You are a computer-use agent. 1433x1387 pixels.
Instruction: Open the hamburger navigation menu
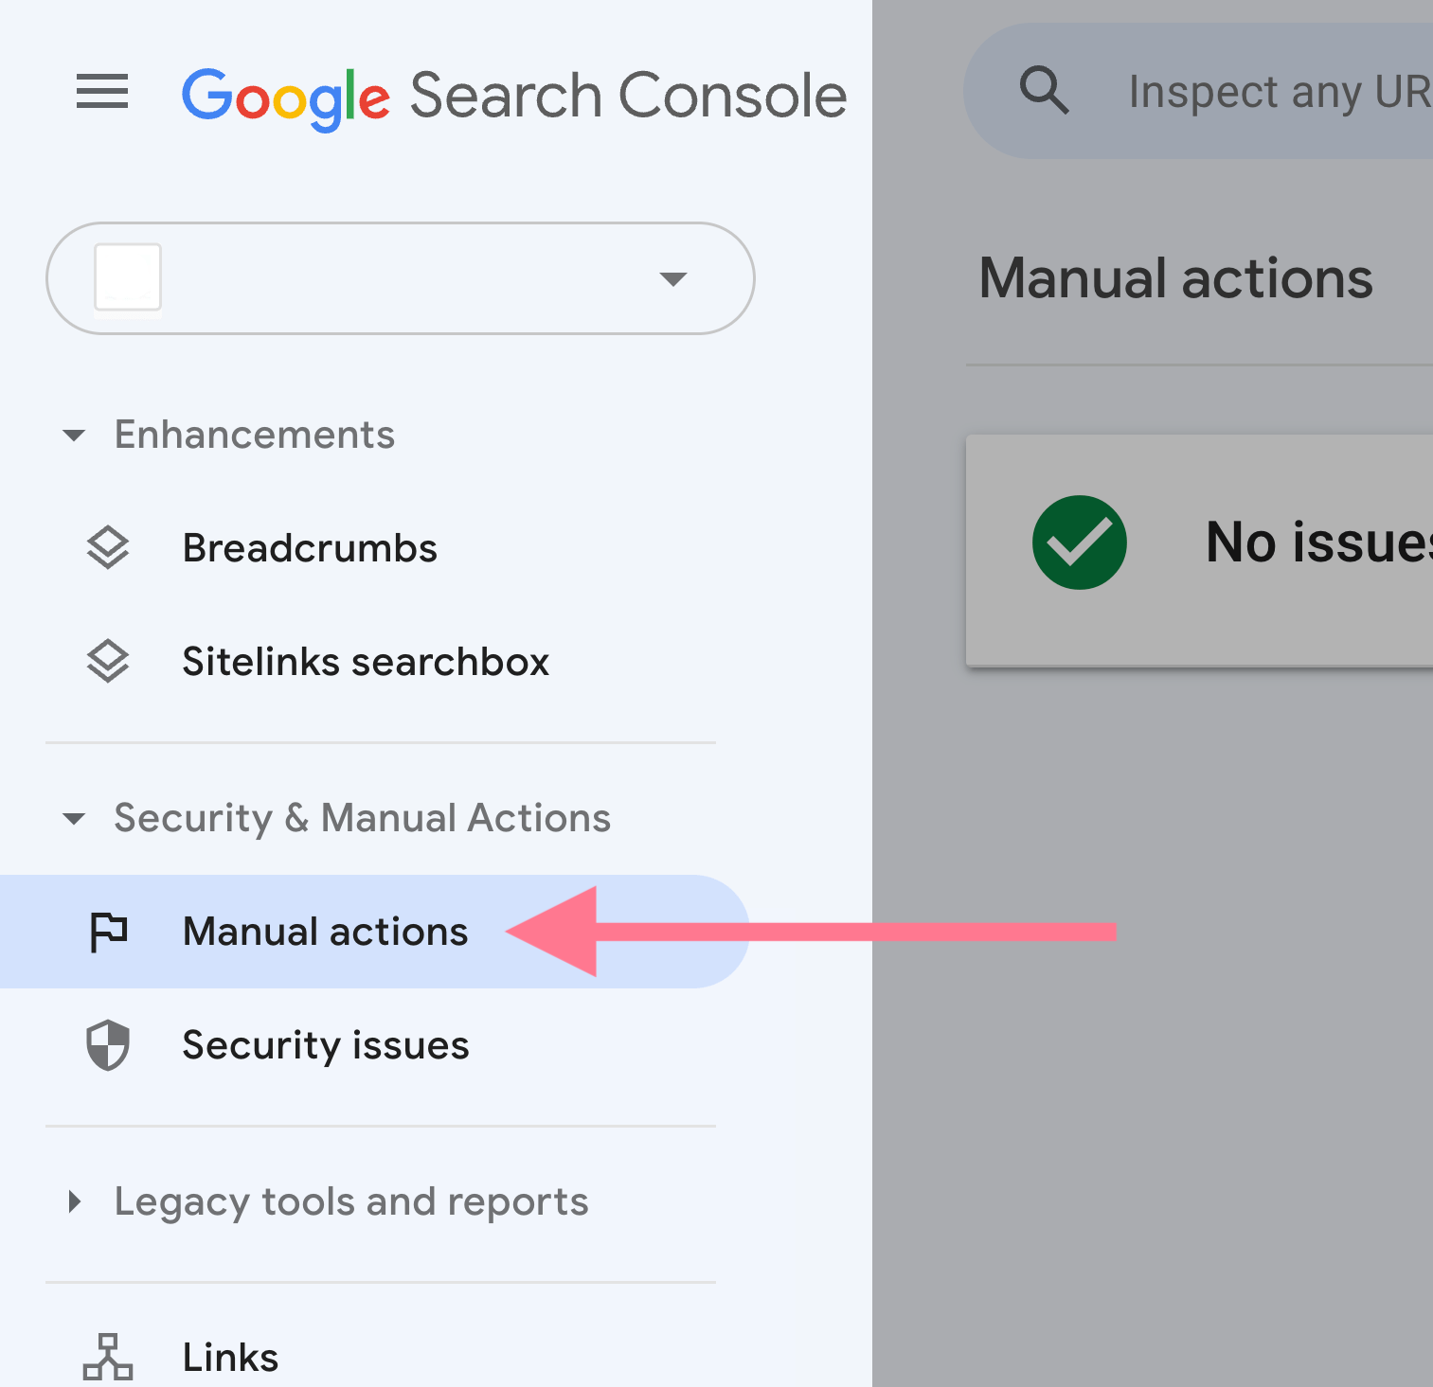click(x=101, y=92)
